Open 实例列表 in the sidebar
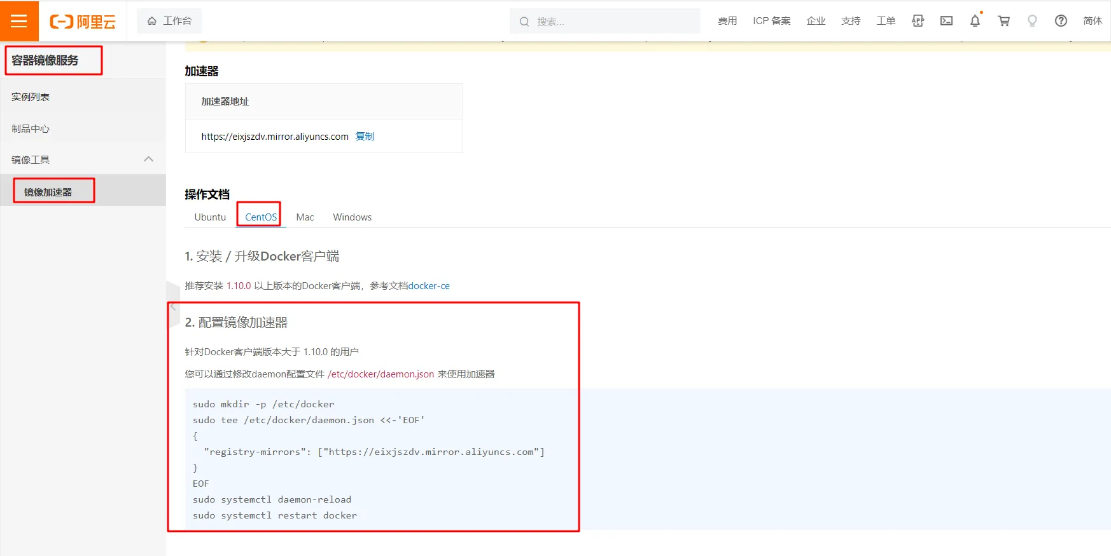1111x556 pixels. click(x=31, y=97)
